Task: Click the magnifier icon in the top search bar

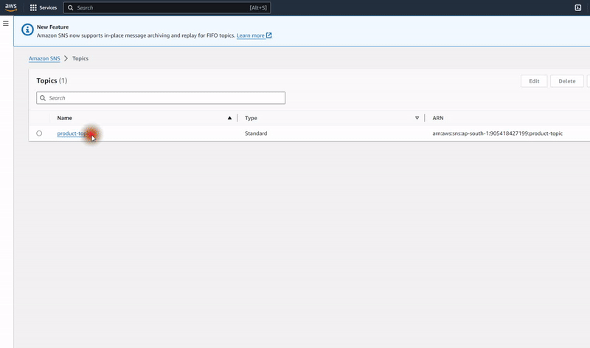Action: pyautogui.click(x=70, y=7)
